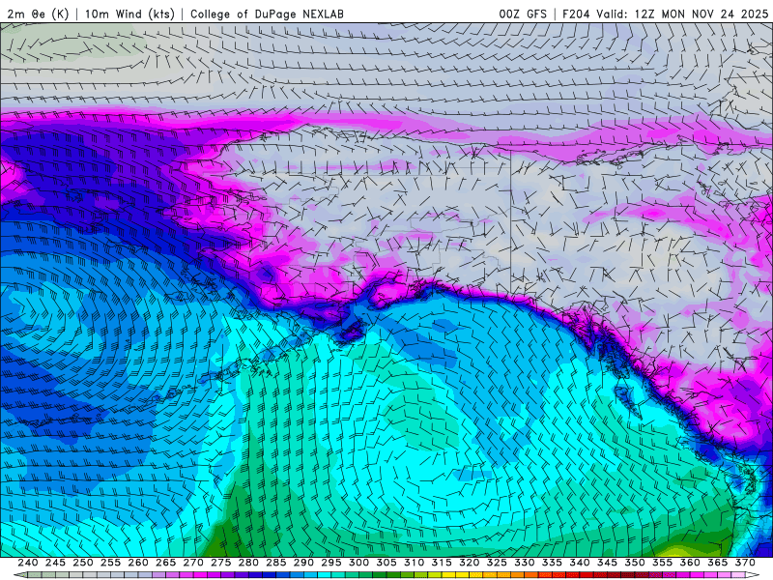The height and width of the screenshot is (580, 773).
Task: Click the 300 color scale label
Action: click(358, 563)
